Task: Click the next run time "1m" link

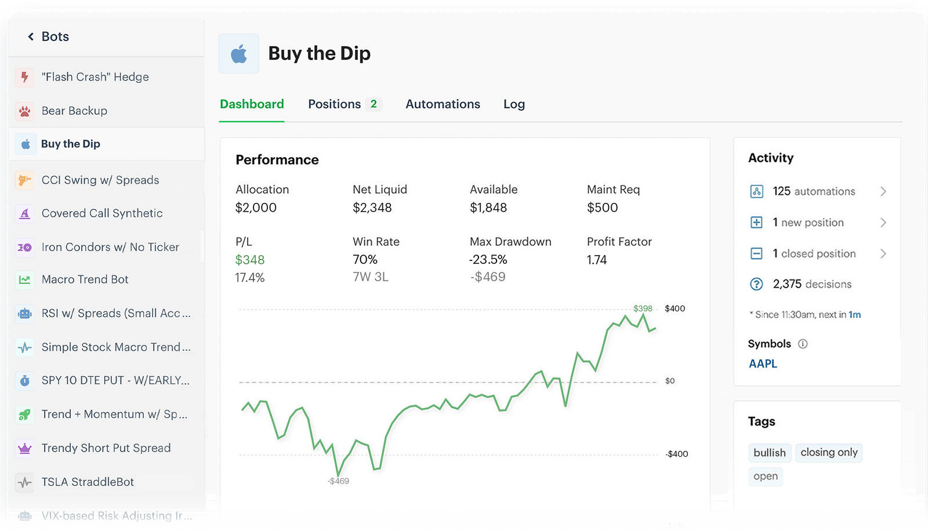Action: point(855,314)
